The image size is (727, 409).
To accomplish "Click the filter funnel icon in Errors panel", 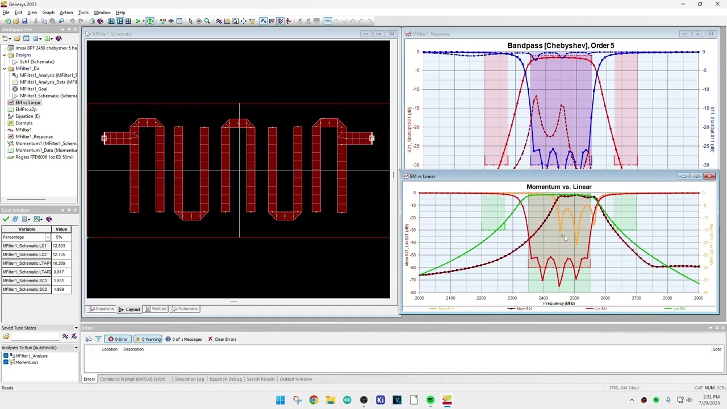I will [x=98, y=339].
